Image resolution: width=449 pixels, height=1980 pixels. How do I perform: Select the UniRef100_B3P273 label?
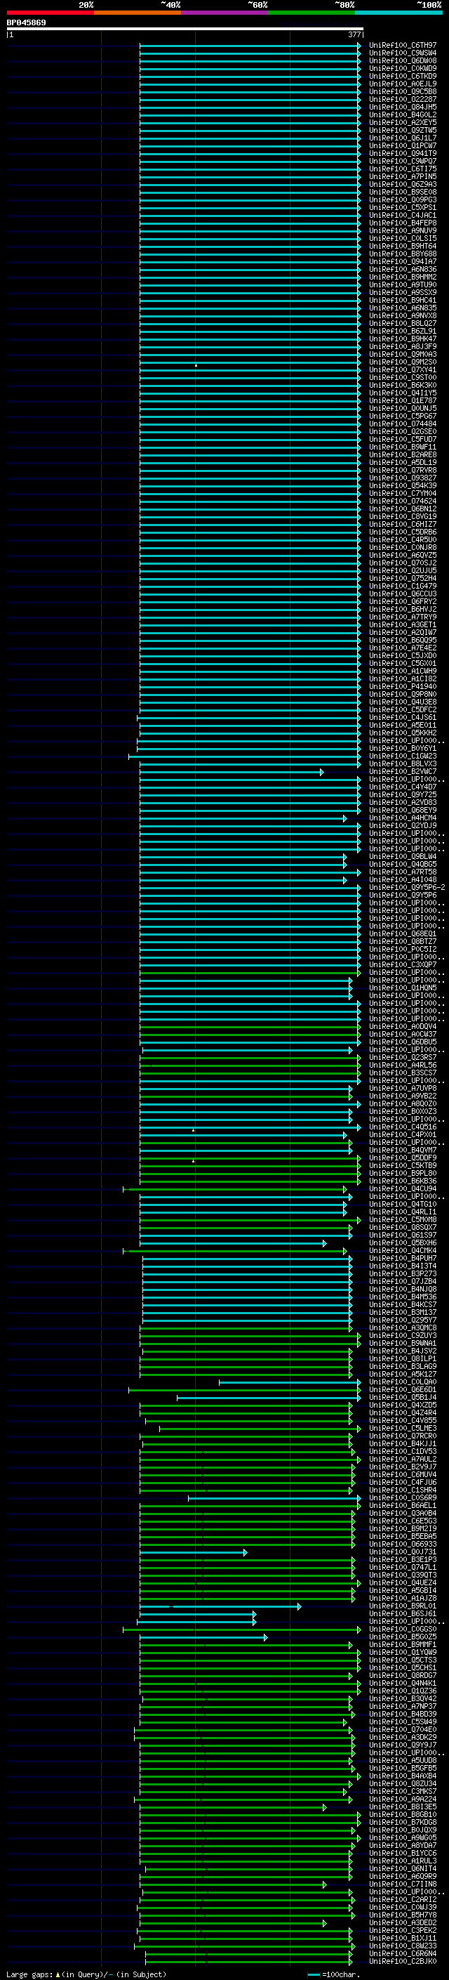(402, 1273)
